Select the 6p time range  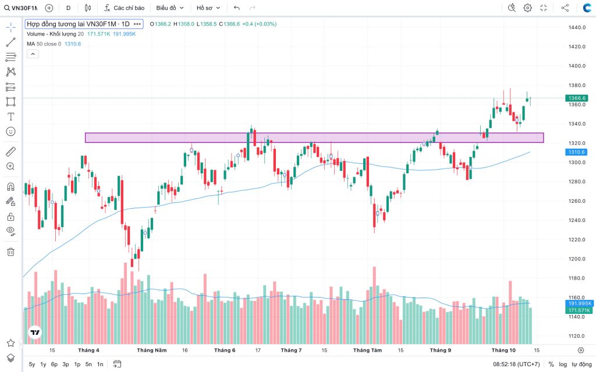pos(54,364)
